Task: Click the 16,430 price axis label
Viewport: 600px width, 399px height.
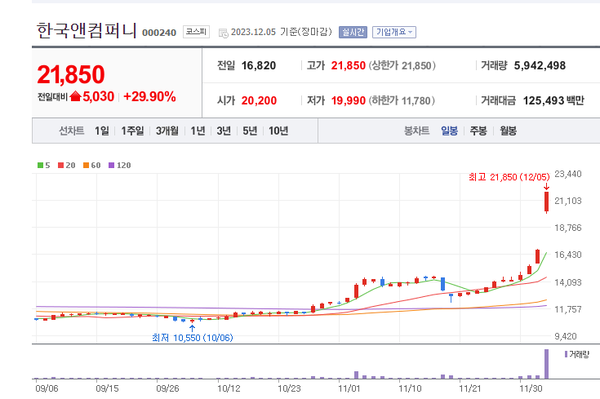Action: click(x=568, y=255)
